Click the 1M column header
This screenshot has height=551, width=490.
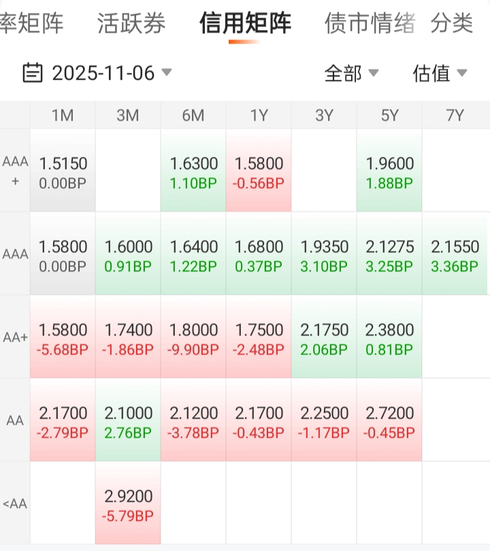tap(63, 115)
